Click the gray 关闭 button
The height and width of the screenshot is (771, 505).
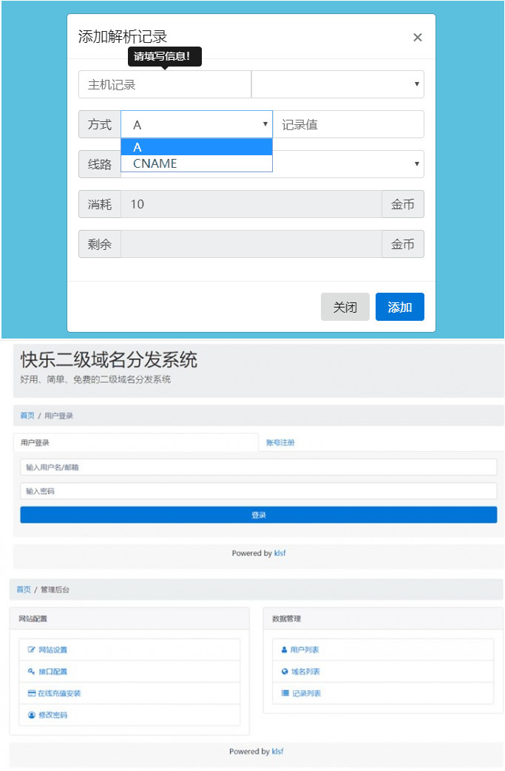coord(345,307)
